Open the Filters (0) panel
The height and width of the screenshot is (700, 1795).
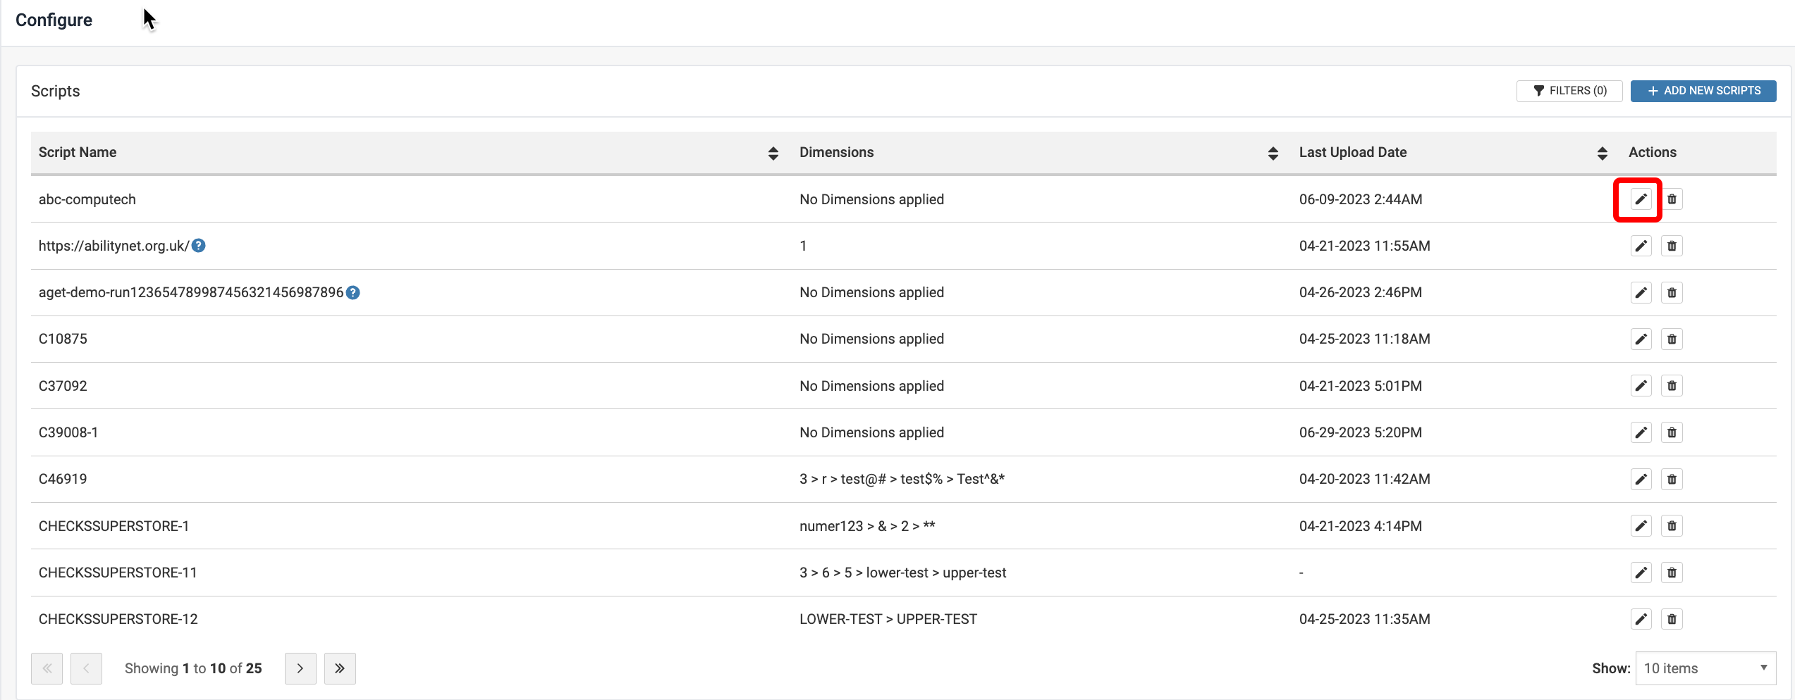(1569, 91)
